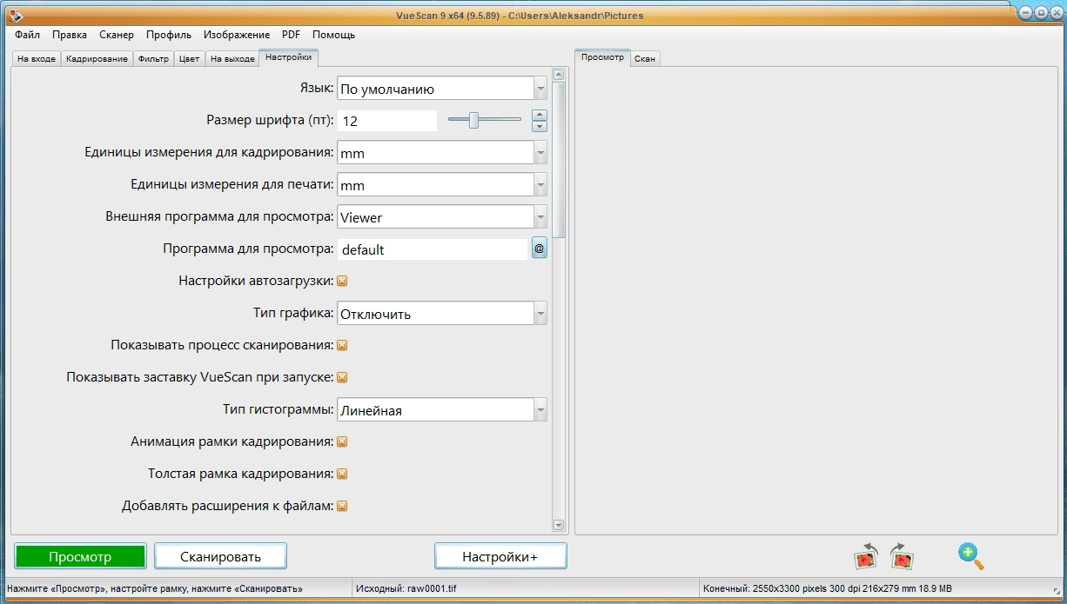
Task: Open Единицы измерения для кадрирования dropdown
Action: [x=442, y=153]
